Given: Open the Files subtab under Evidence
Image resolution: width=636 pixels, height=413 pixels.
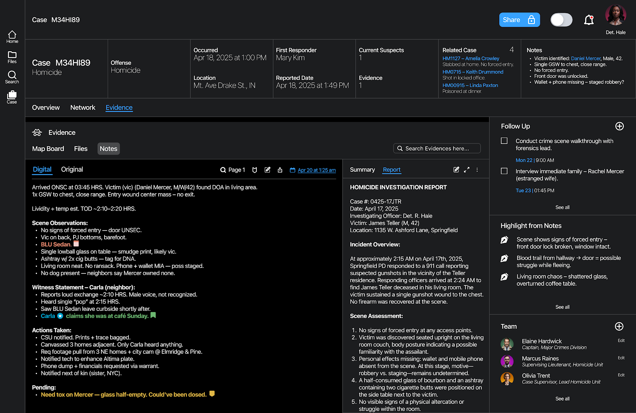Looking at the screenshot, I should (x=81, y=149).
